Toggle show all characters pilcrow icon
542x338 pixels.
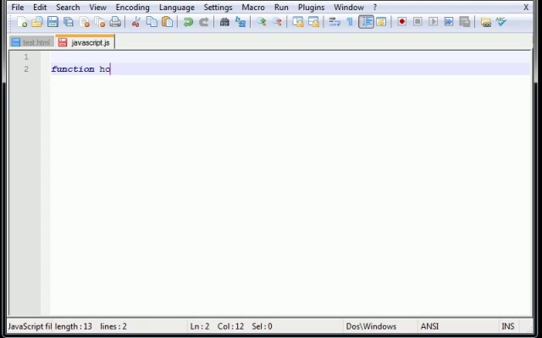(x=350, y=22)
